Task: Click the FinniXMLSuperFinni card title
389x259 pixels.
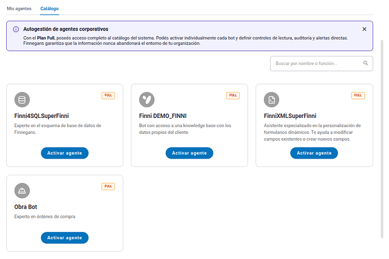Action: coord(290,116)
